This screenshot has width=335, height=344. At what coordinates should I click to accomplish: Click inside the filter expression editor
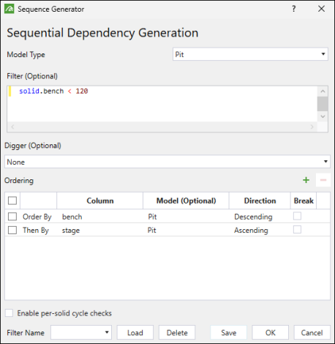click(162, 104)
